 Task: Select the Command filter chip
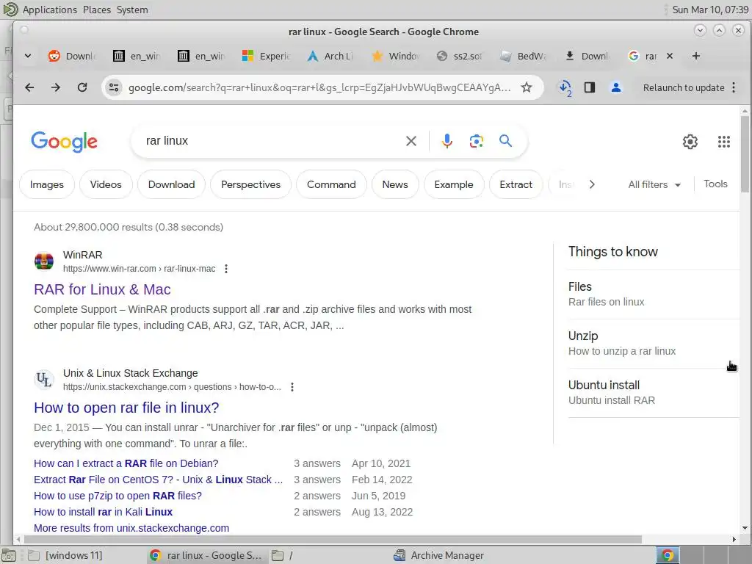click(331, 184)
